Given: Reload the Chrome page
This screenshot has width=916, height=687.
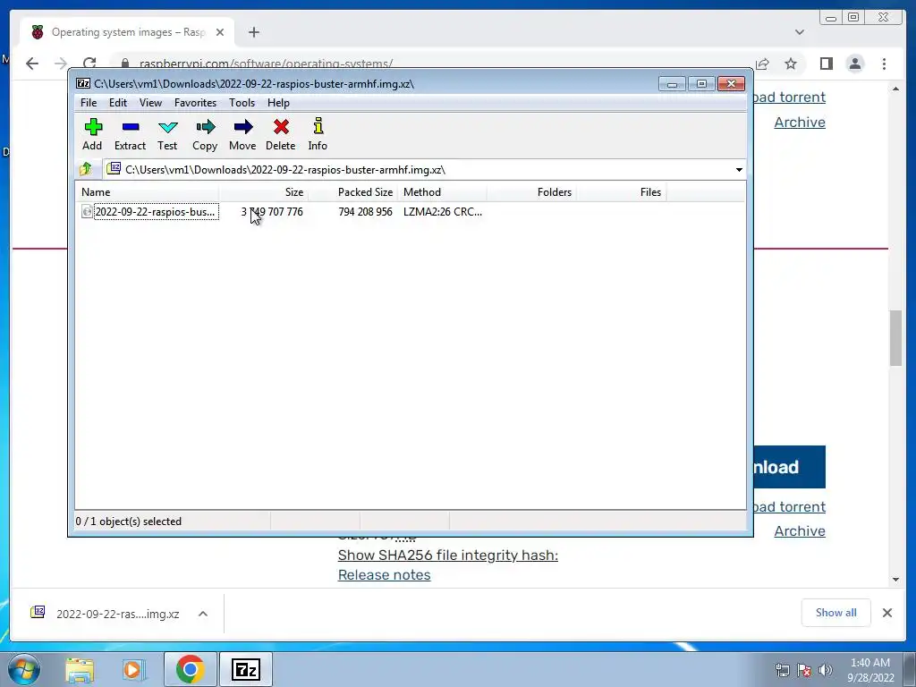Looking at the screenshot, I should click(x=89, y=64).
